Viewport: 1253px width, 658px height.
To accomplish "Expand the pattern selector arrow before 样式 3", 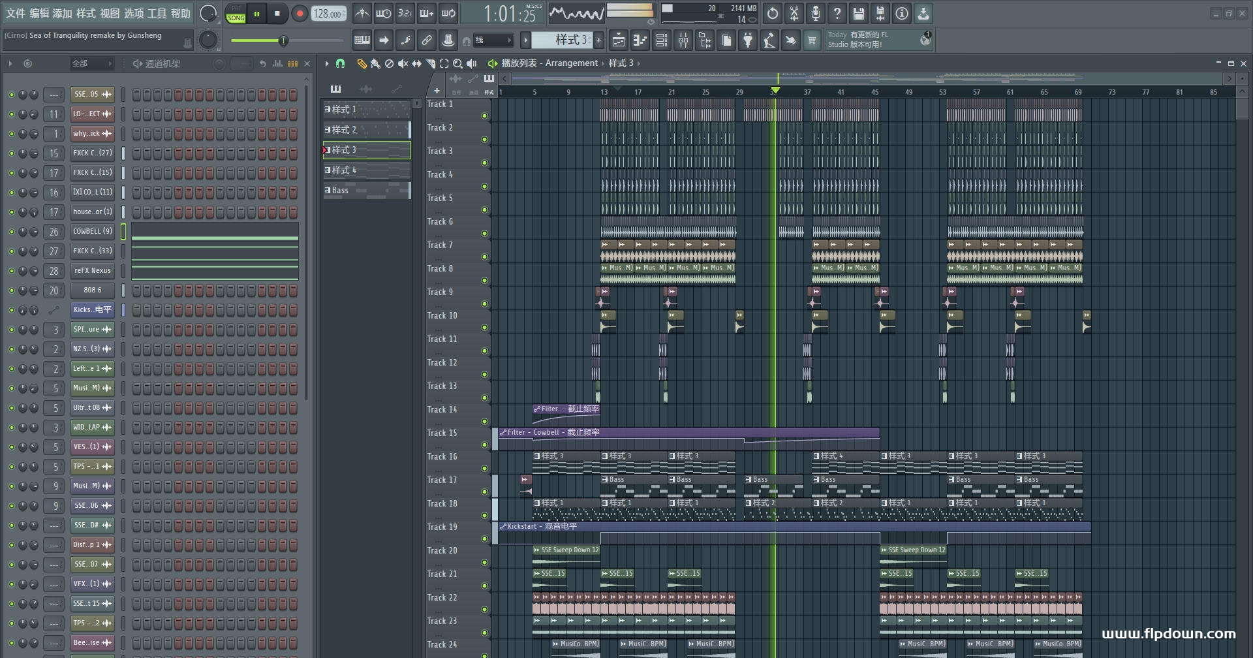I will coord(525,40).
